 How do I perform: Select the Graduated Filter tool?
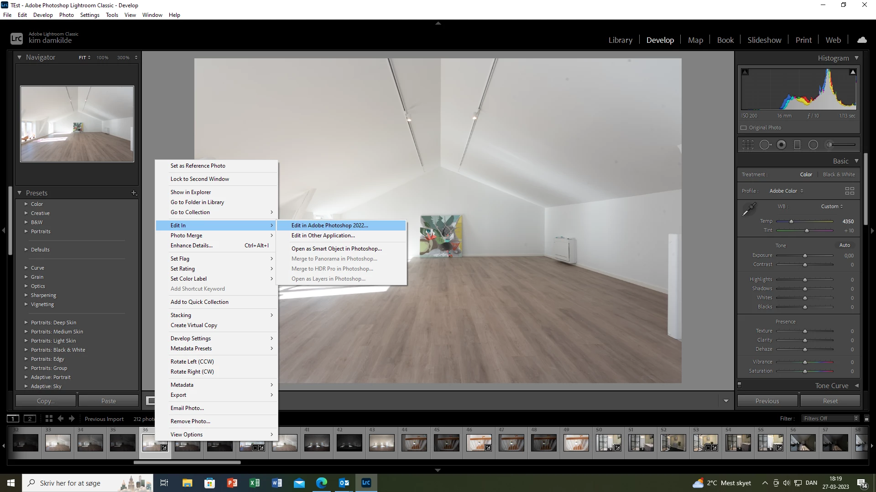coord(798,145)
